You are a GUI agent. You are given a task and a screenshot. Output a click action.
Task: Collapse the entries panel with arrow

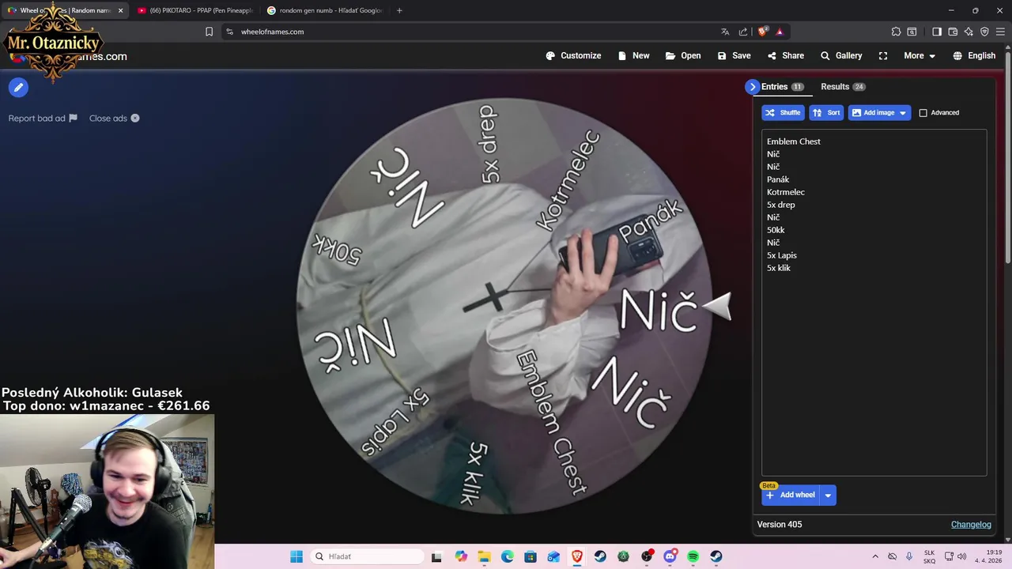[752, 87]
